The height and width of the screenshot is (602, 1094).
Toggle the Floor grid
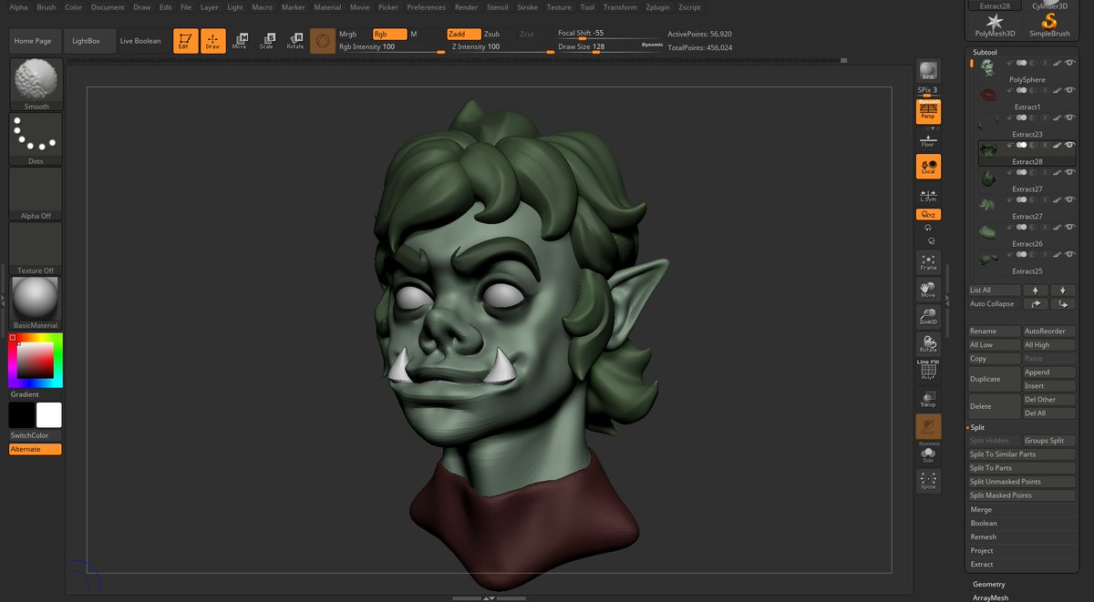click(x=928, y=139)
